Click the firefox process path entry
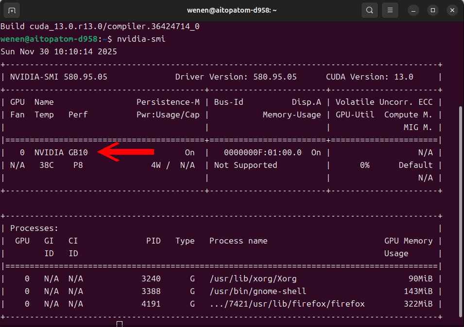The width and height of the screenshot is (464, 327). [x=287, y=304]
